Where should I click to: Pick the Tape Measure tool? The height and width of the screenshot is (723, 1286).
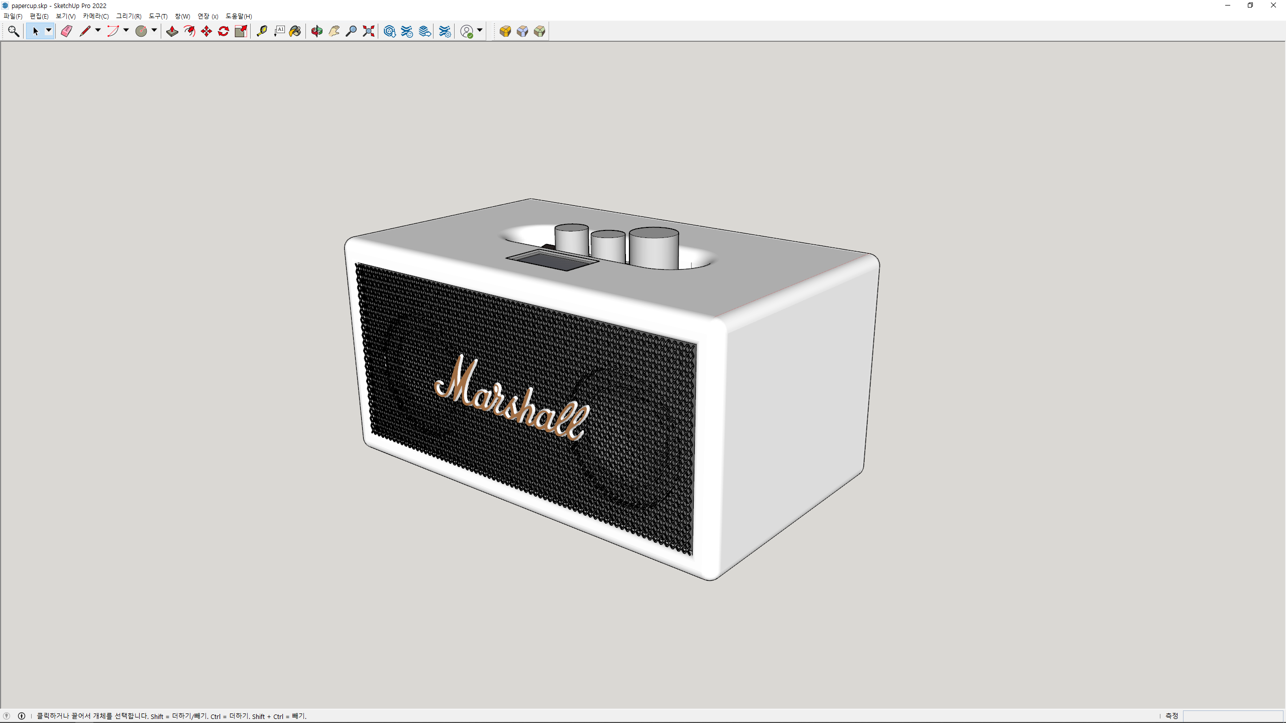(x=262, y=31)
